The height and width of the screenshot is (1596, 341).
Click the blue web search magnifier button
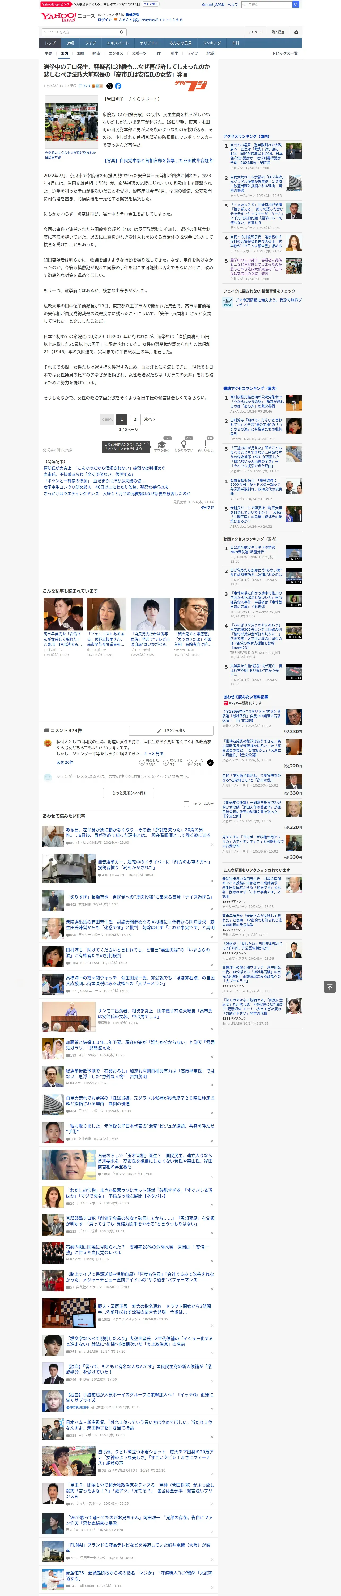pos(296,4)
